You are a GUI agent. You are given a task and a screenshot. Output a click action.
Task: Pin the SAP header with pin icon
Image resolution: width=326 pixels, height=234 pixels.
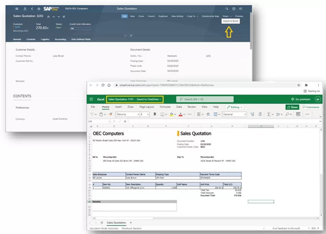[x=131, y=36]
